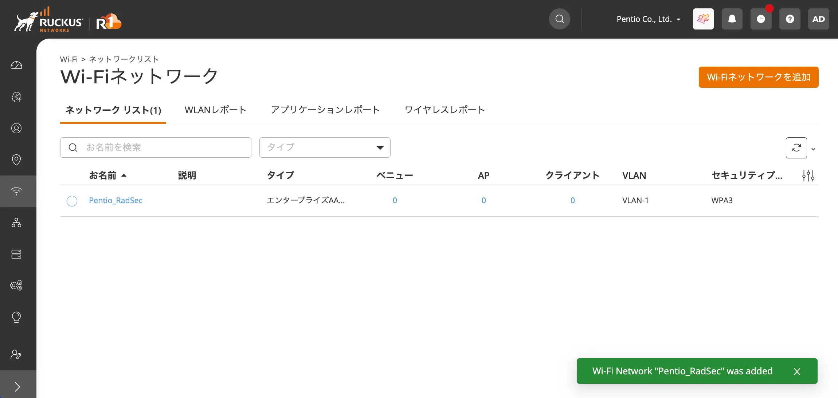The image size is (838, 398).
Task: Open the notifications bell icon
Action: click(732, 19)
